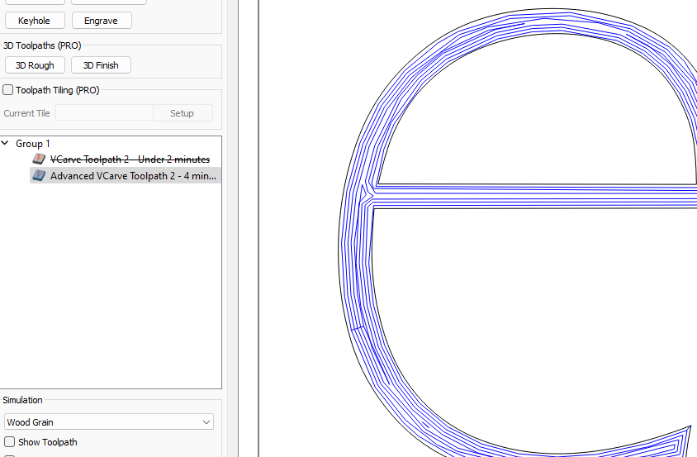Click the Engrave toolpath button

[x=102, y=21]
